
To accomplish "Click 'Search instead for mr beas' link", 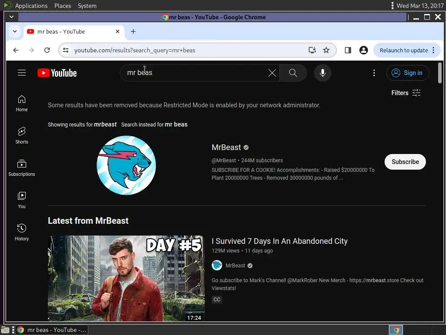I will 154,124.
